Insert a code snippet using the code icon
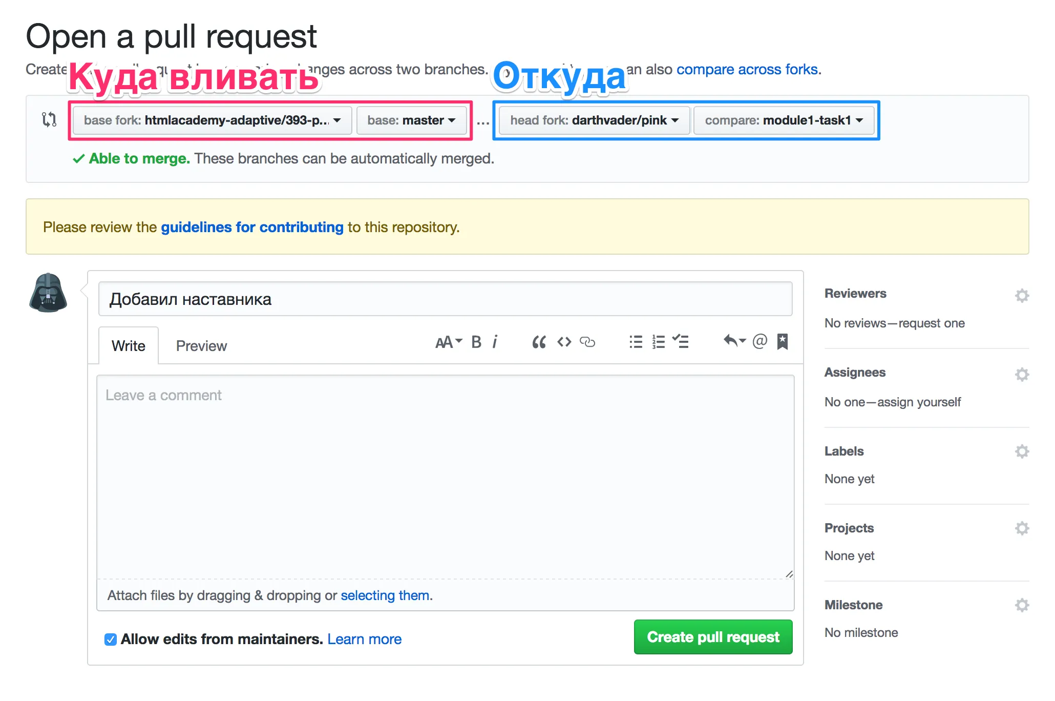1055x701 pixels. [x=563, y=342]
